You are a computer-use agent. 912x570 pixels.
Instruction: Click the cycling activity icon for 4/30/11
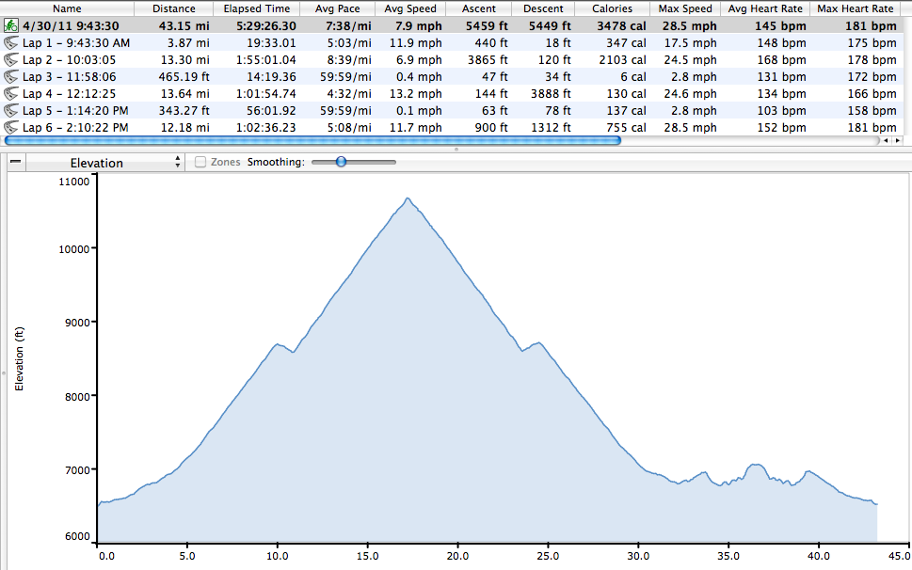coord(11,25)
